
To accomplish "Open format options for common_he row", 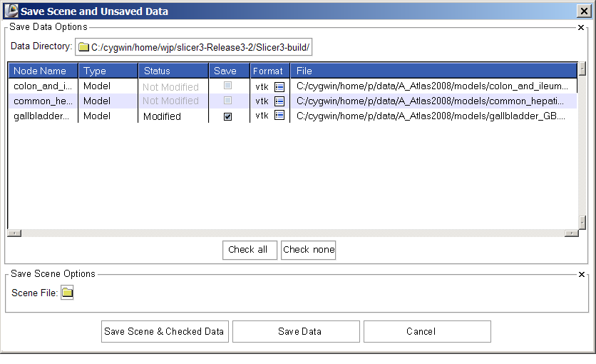I will pyautogui.click(x=279, y=101).
